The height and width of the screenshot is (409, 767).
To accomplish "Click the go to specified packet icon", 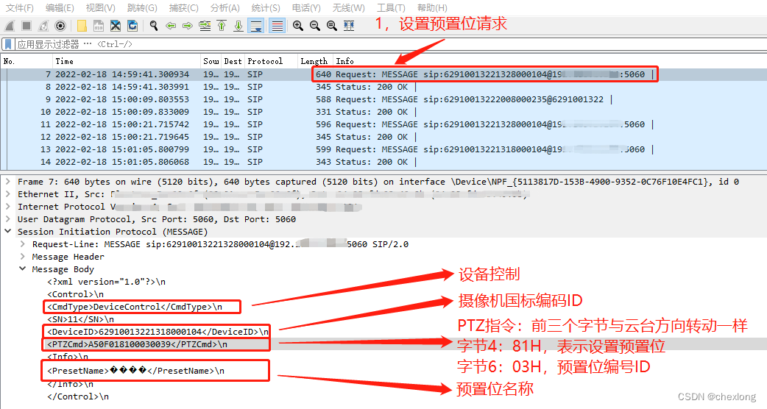I will [205, 26].
